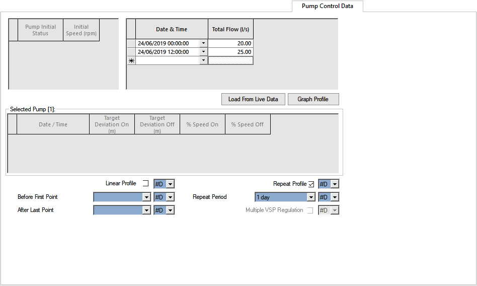The width and height of the screenshot is (477, 286).
Task: Expand date picker for 24/06/2019 12:00:00 row
Action: 203,52
